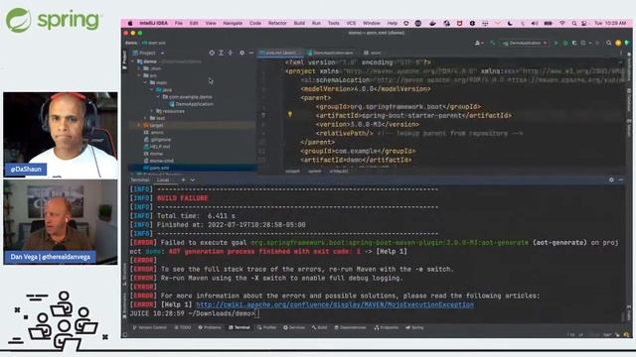Open the VCS menu
Screen dimensions: 636x357
[x=351, y=24]
